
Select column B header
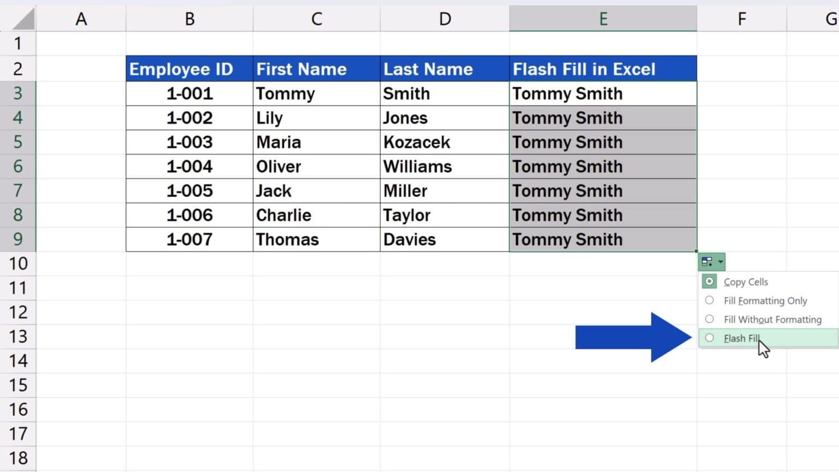click(189, 19)
